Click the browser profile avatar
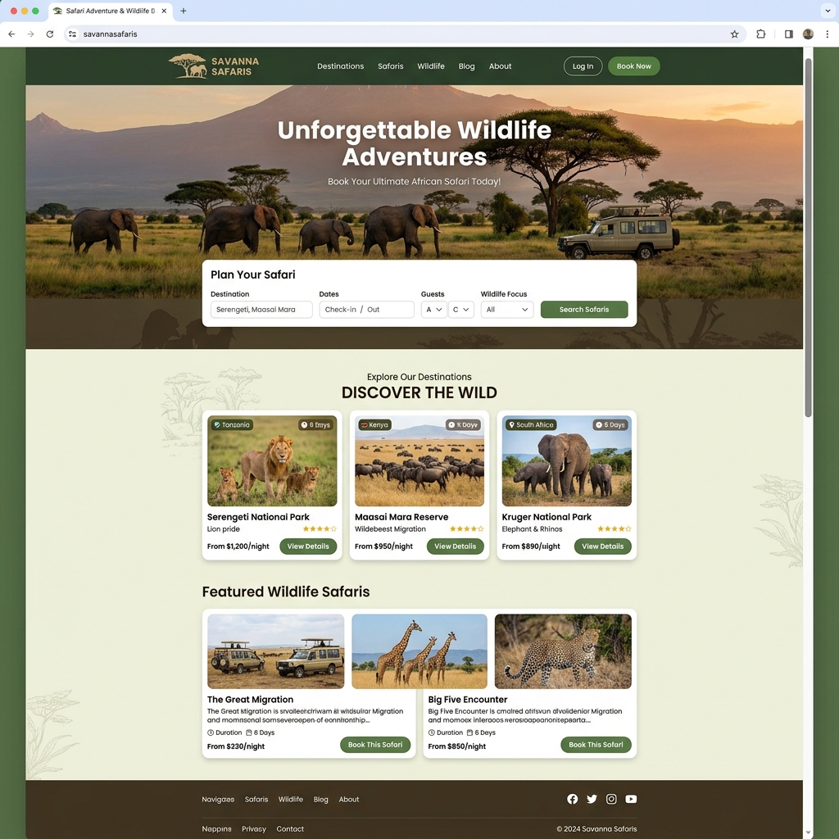 808,34
